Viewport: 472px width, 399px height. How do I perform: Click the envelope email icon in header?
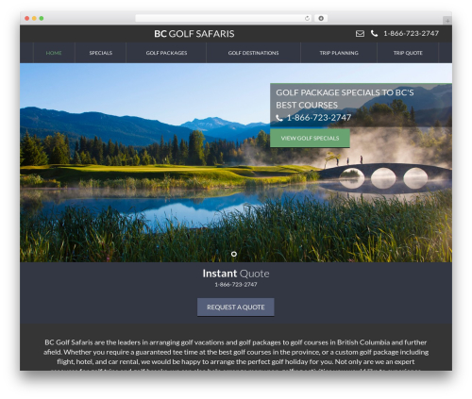[360, 33]
